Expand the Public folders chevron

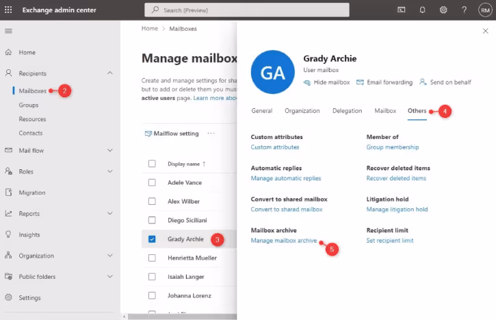coord(109,276)
